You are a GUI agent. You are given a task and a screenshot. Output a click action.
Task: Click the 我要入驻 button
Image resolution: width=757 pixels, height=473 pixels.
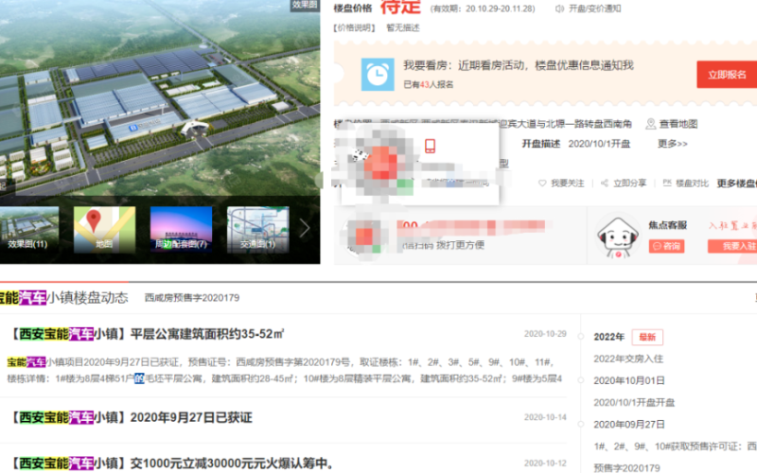[734, 246]
